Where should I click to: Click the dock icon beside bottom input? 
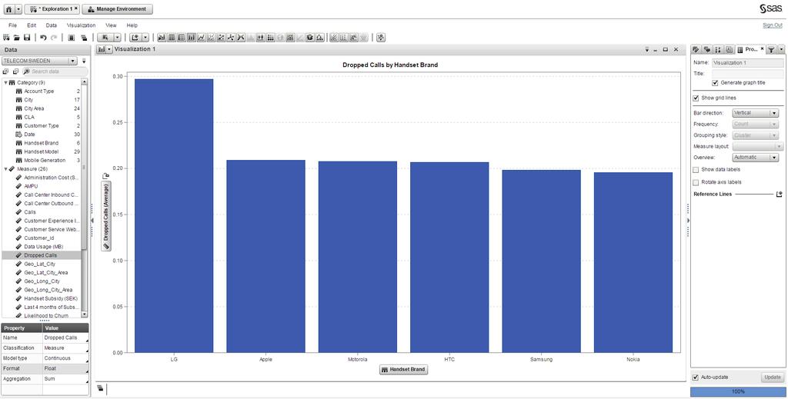pos(101,388)
